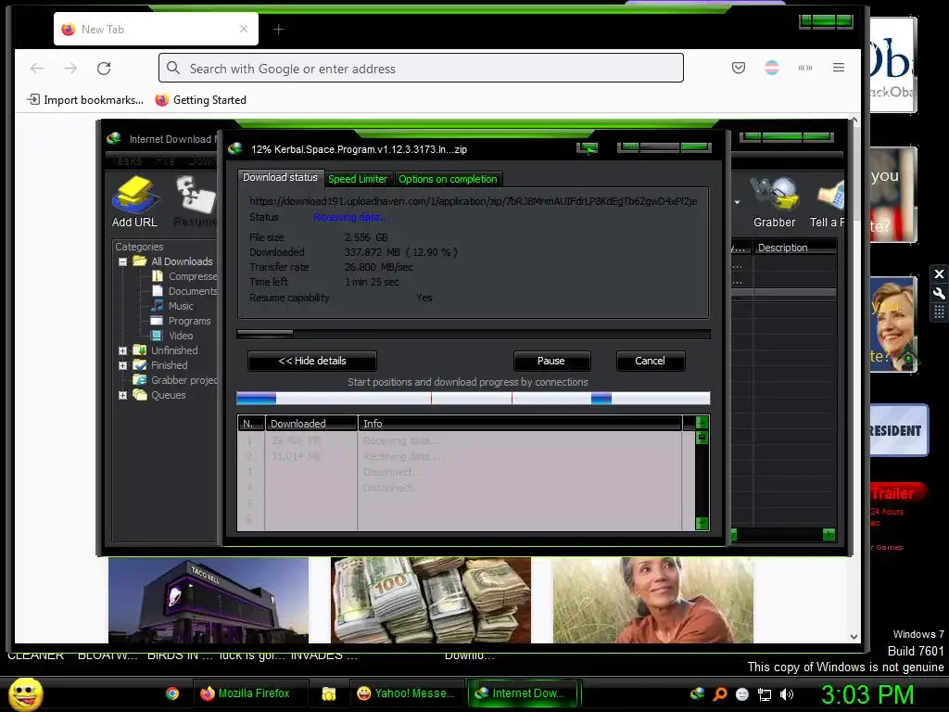The width and height of the screenshot is (949, 712).
Task: Expand the Queues category node
Action: coord(123,395)
